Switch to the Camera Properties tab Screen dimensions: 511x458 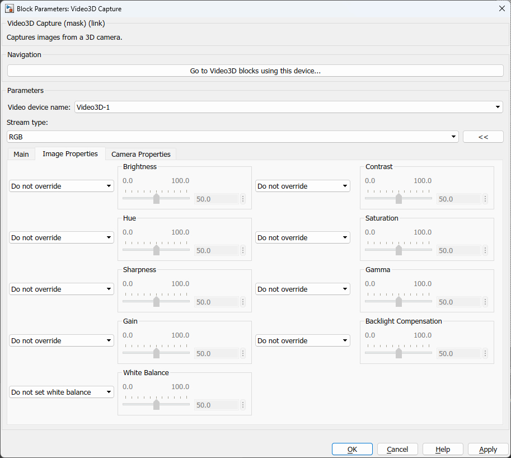tap(140, 153)
